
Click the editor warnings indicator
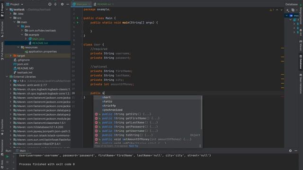272,10
